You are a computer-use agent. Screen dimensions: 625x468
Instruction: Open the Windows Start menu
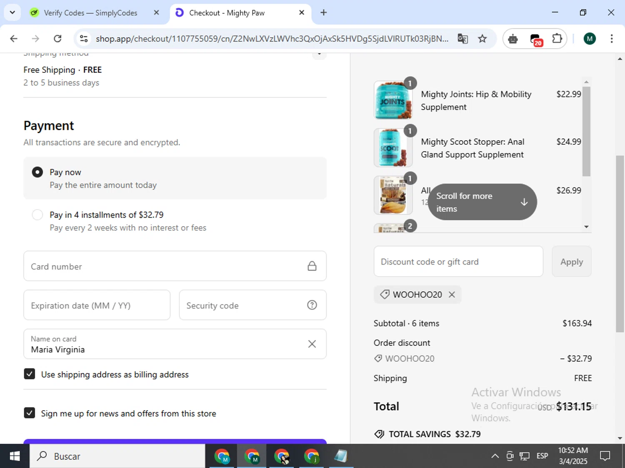tap(15, 456)
